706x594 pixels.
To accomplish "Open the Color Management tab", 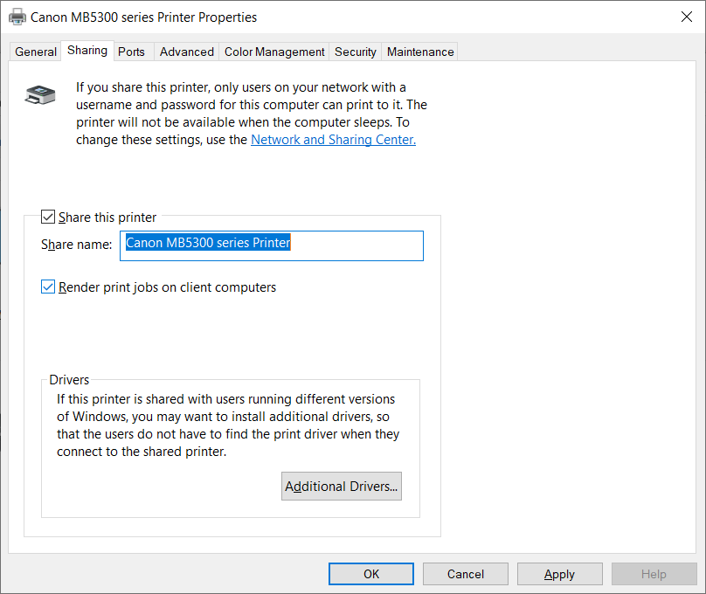I will point(274,52).
